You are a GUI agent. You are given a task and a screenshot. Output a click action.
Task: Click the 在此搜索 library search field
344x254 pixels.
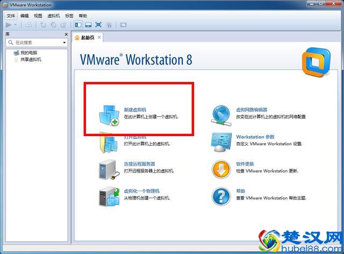37,42
